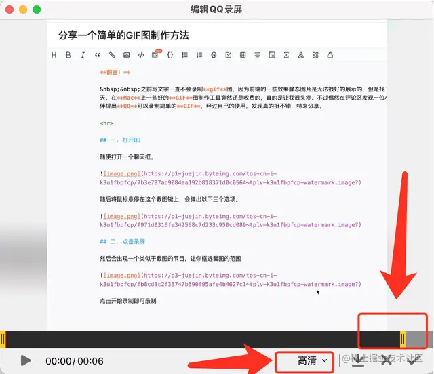Minimize the 编辑QQ录屏 window
This screenshot has height=374, width=434.
23,9
